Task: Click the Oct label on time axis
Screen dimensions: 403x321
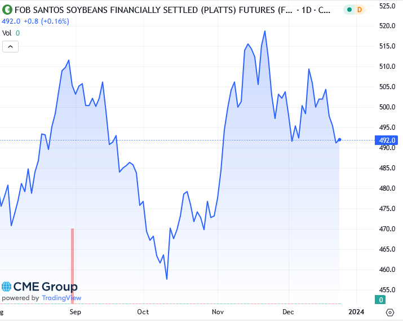Action: point(143,311)
